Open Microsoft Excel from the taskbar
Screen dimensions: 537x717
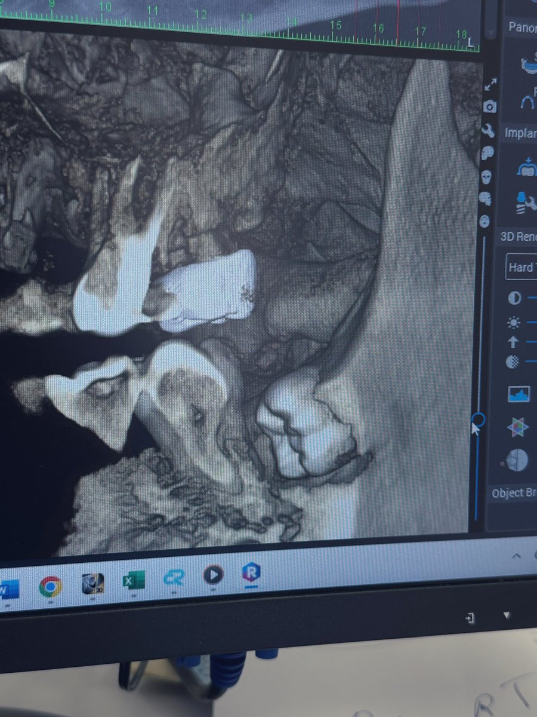(x=134, y=580)
